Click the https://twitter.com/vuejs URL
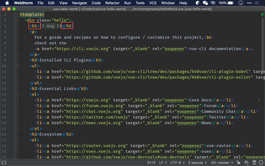 (97, 117)
